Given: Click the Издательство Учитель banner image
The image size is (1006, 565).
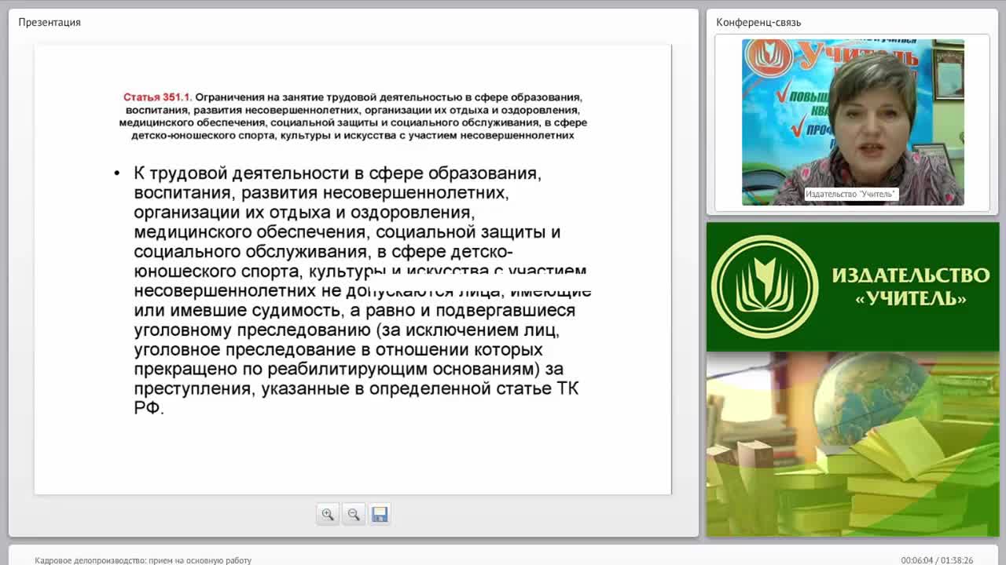Looking at the screenshot, I should tap(853, 286).
